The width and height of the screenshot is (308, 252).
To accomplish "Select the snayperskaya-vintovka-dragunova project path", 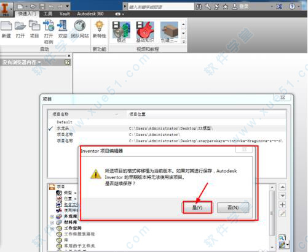I will click(x=206, y=141).
